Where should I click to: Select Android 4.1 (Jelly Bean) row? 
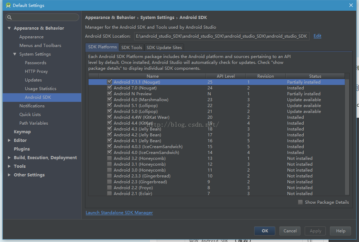(x=217, y=141)
